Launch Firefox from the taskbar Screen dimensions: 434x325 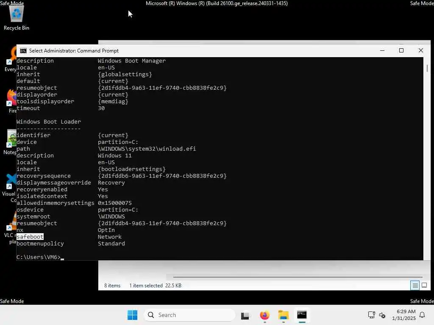pyautogui.click(x=264, y=315)
